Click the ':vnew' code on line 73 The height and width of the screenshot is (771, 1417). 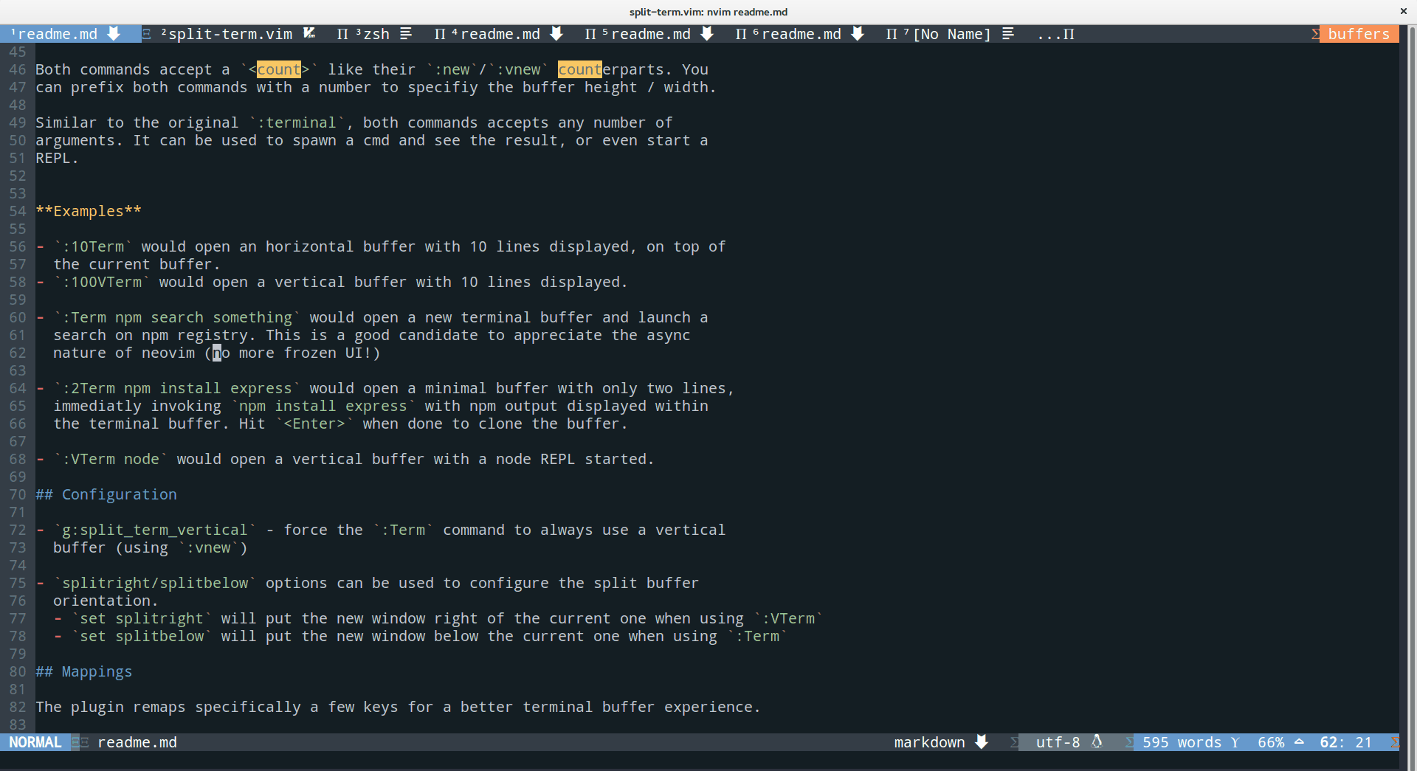pos(208,547)
